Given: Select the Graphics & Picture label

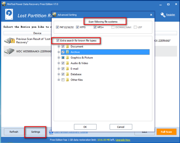Looking at the screenshot, I should point(82,58).
